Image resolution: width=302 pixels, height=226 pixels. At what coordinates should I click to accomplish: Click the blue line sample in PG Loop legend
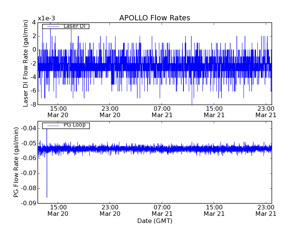click(x=52, y=125)
